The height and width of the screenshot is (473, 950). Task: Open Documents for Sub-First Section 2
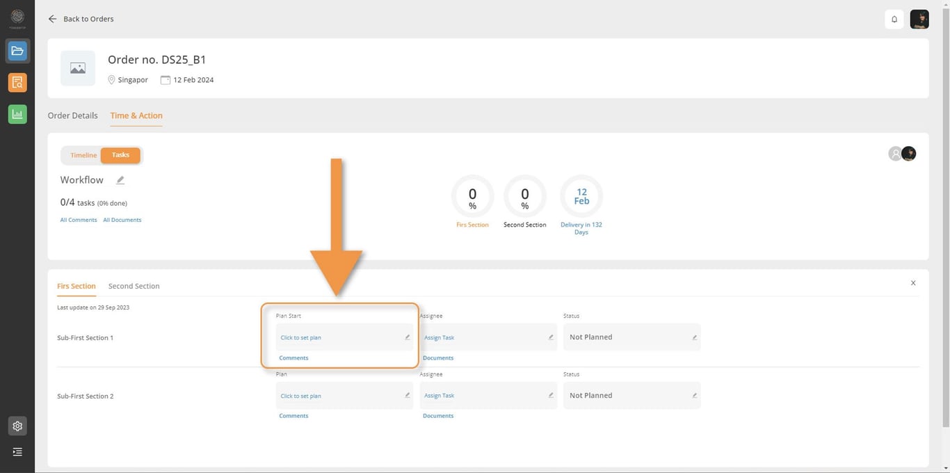(438, 415)
